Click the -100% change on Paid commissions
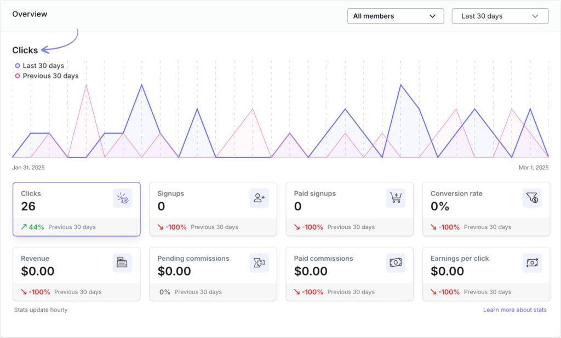Screen dimensions: 561x338 [x=313, y=292]
